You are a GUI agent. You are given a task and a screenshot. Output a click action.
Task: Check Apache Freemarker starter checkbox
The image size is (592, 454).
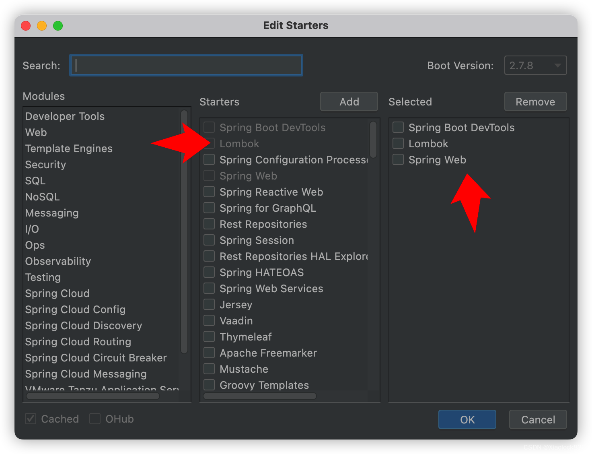(x=209, y=353)
